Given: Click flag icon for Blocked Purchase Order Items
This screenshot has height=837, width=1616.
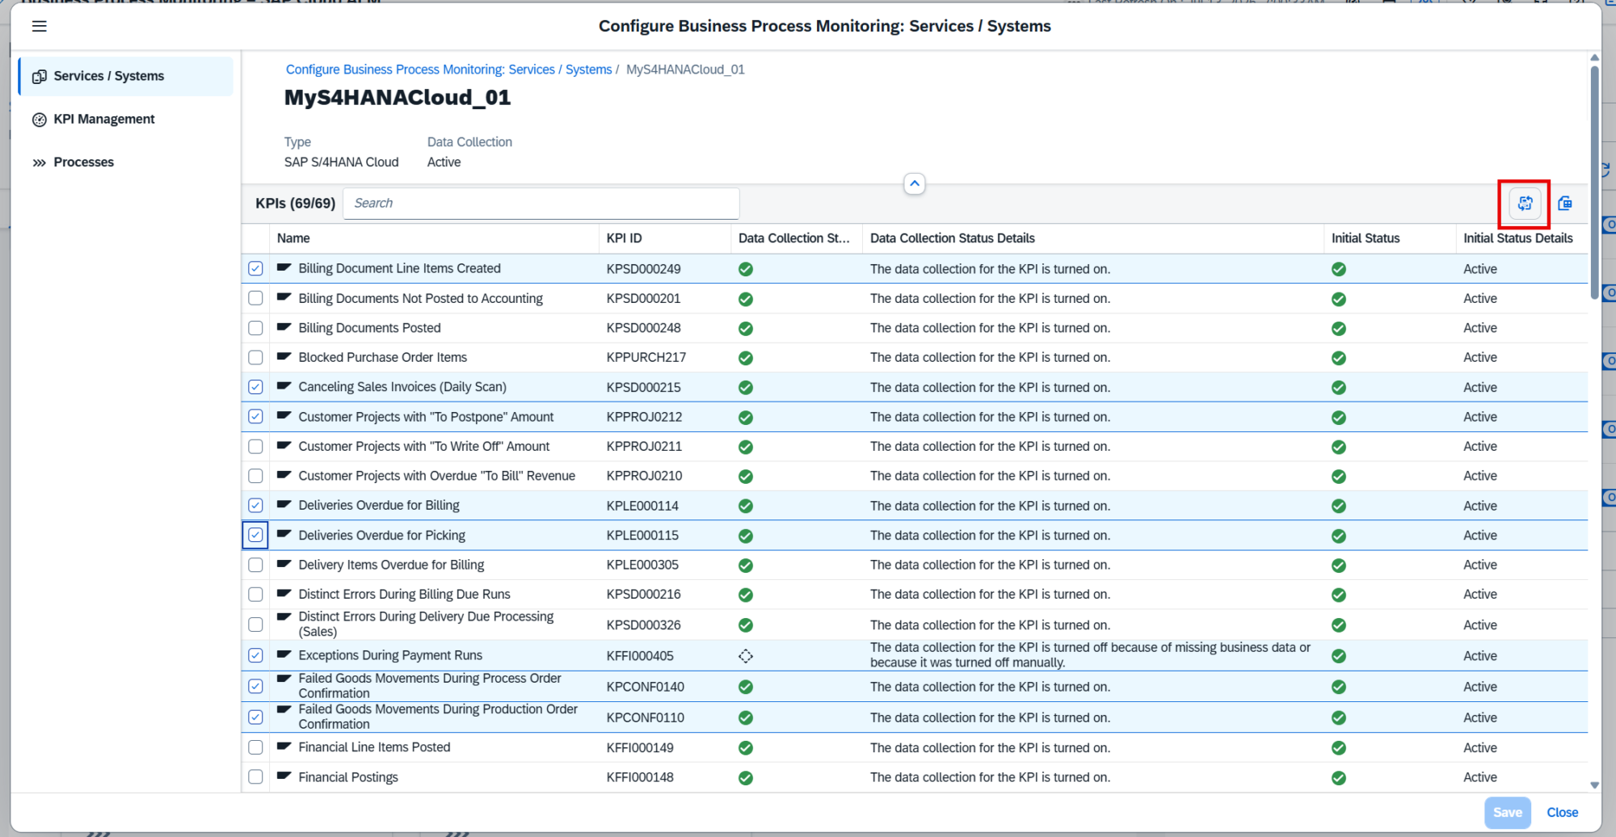Looking at the screenshot, I should coord(284,356).
